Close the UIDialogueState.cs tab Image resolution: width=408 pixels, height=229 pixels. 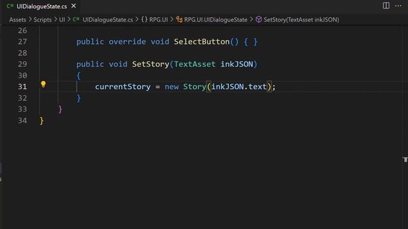click(74, 6)
